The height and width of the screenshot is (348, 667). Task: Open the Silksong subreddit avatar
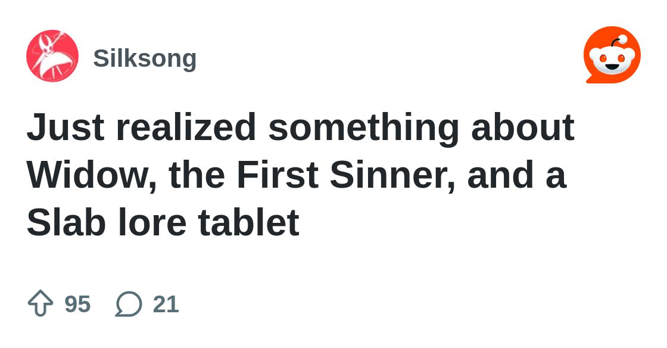(52, 56)
